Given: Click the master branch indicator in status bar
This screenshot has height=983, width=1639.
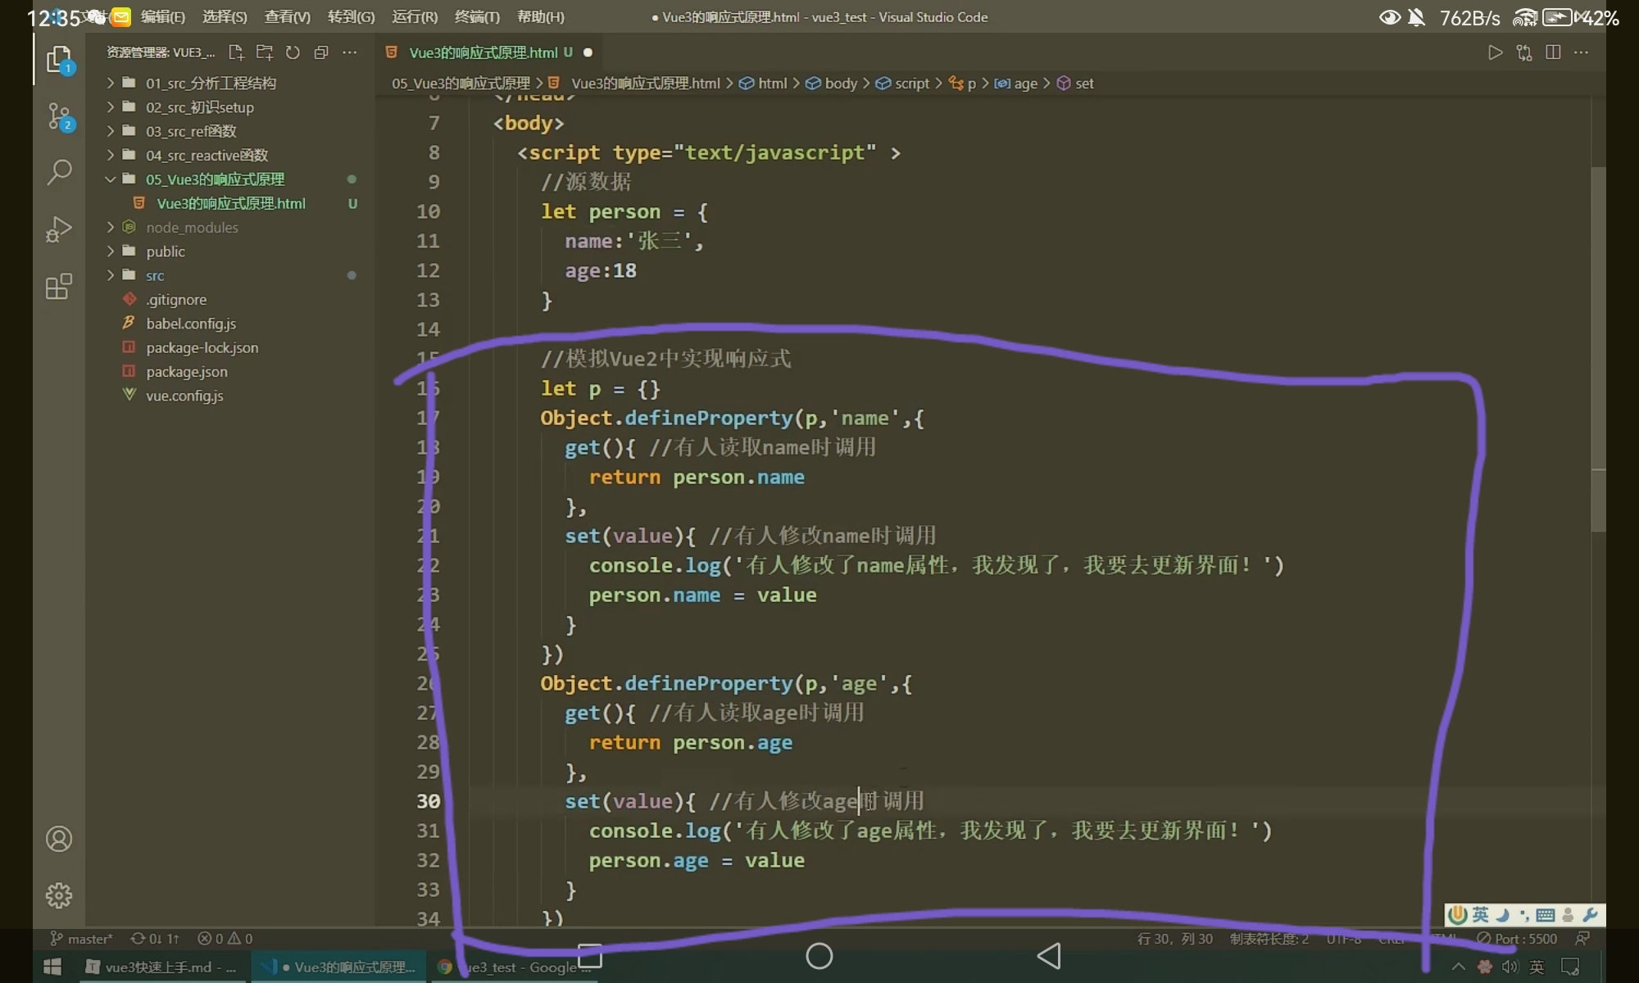Looking at the screenshot, I should pos(82,939).
